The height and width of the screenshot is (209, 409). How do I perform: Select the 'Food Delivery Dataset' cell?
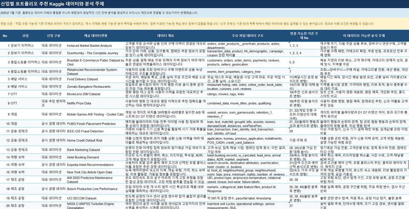(x=82, y=79)
